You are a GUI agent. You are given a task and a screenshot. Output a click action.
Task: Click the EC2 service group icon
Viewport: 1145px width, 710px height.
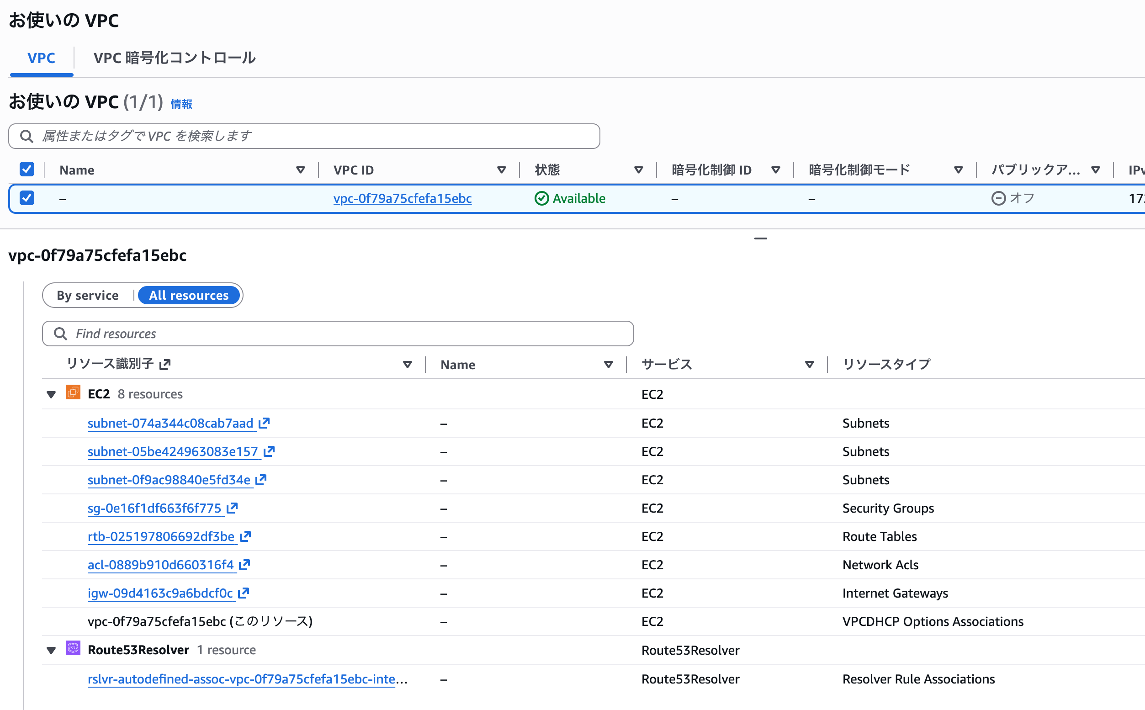pos(73,392)
